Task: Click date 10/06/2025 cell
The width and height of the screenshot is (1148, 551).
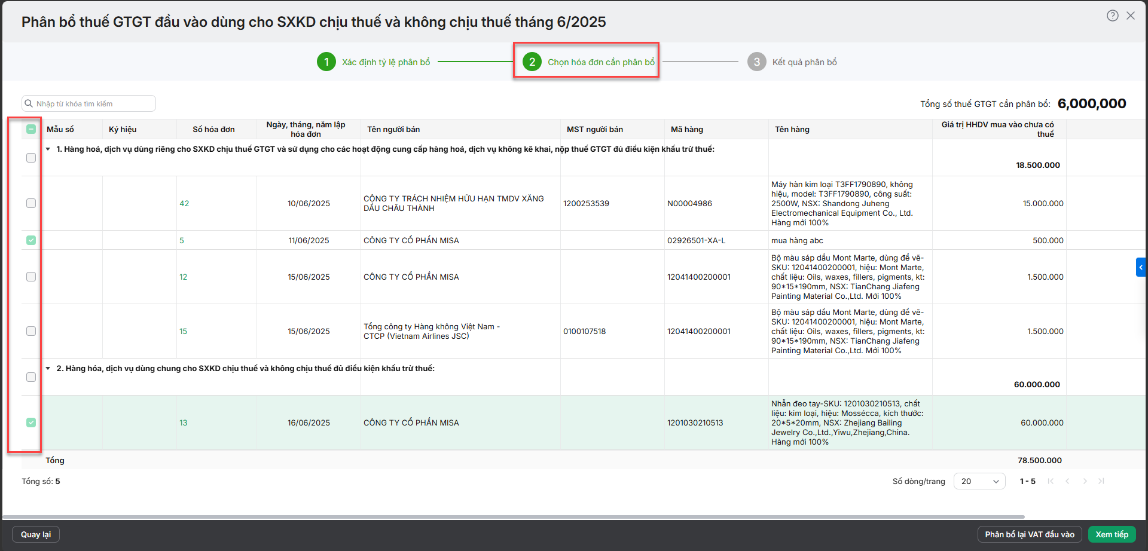Action: click(x=309, y=203)
